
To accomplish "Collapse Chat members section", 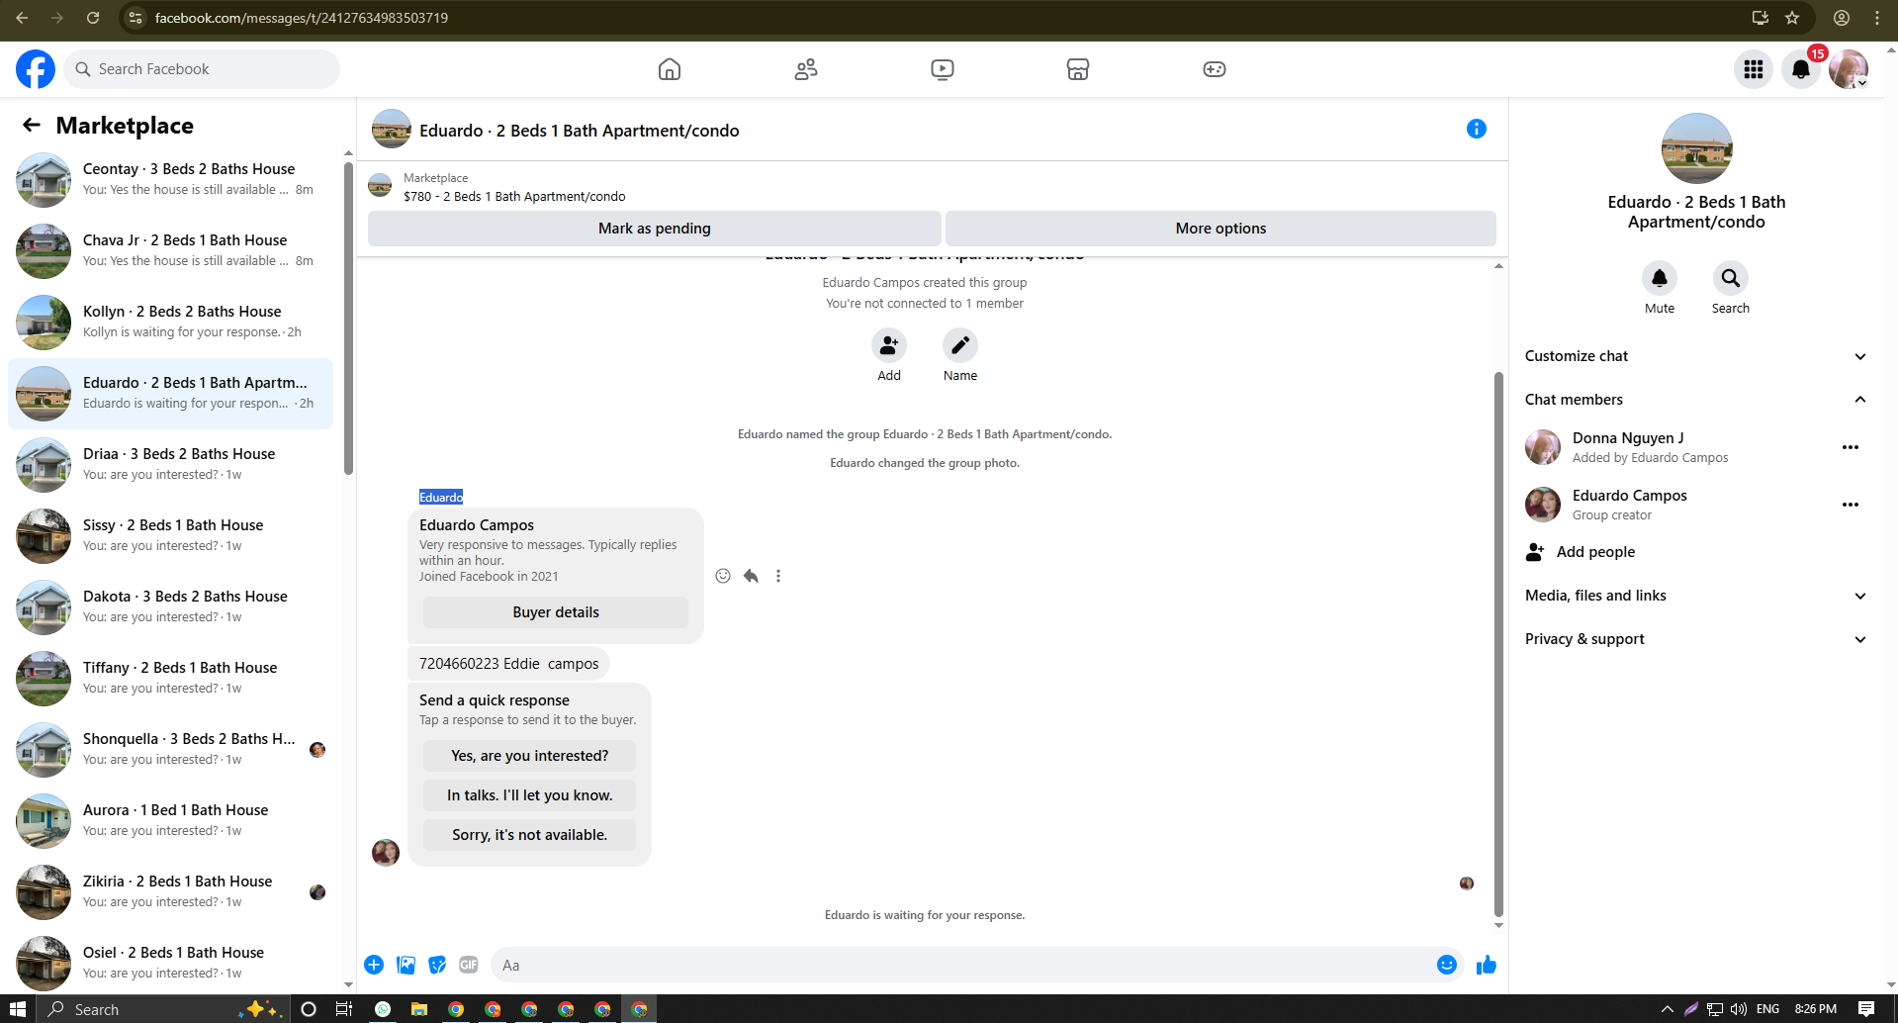I will pyautogui.click(x=1695, y=400).
